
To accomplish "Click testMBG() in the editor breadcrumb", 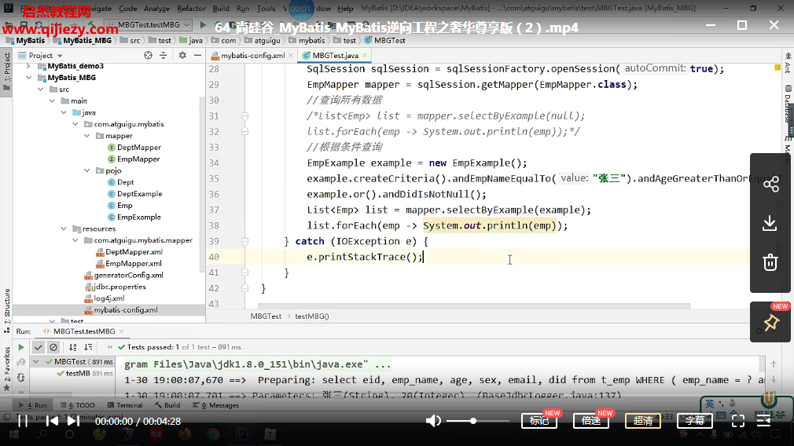I will tap(312, 316).
